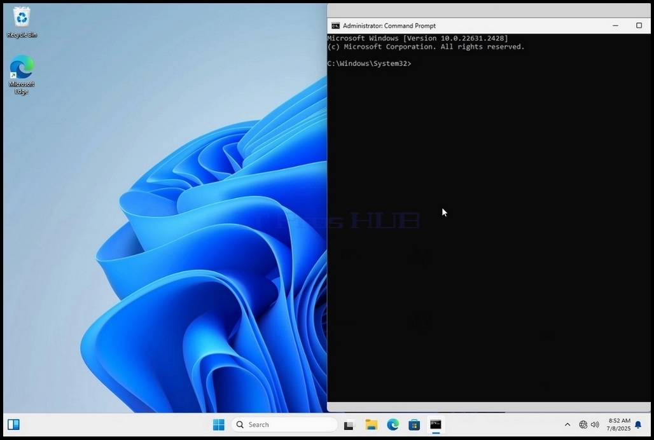Click the Microsoft Windows version text line
654x440 pixels.
pos(418,38)
